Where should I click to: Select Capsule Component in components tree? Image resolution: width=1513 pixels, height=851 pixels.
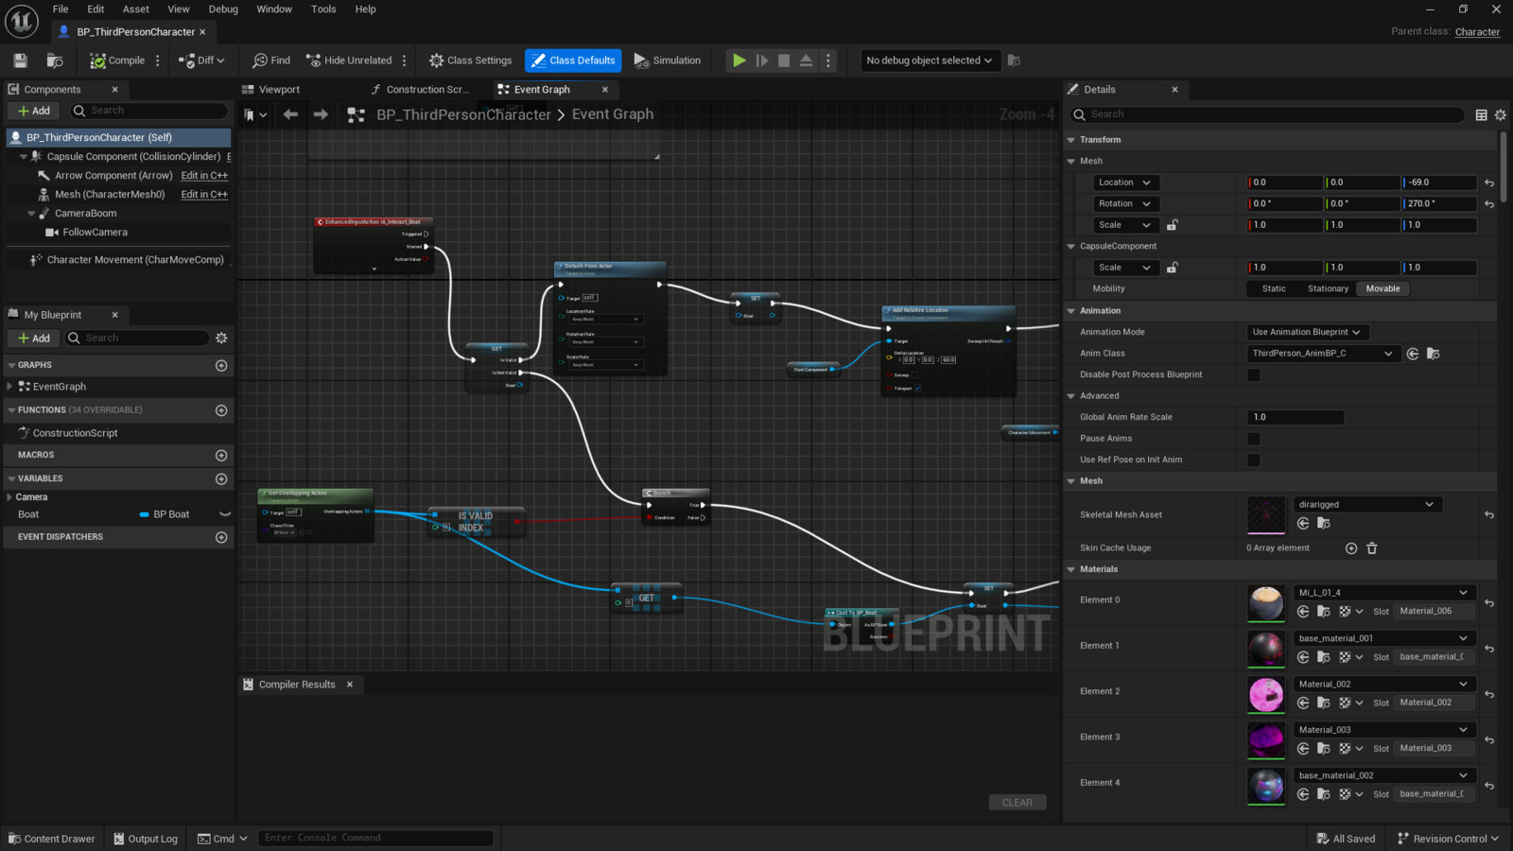click(133, 157)
